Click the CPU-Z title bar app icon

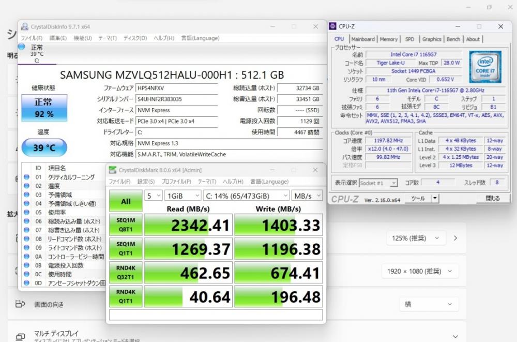point(332,26)
